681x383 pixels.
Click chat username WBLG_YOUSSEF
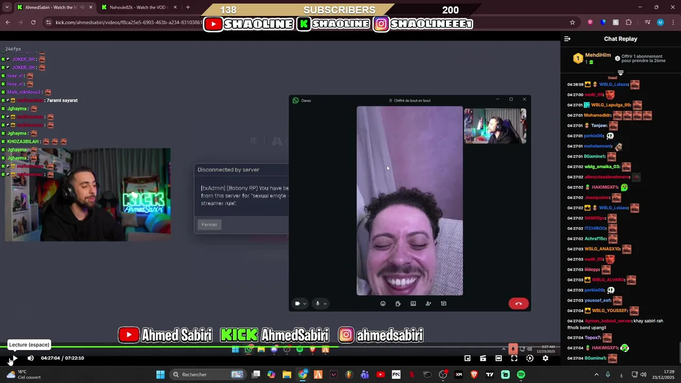pos(610,311)
